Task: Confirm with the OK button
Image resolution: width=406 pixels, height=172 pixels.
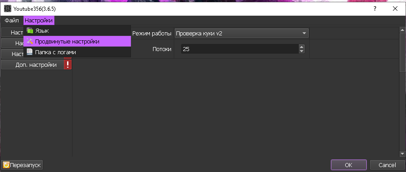Action: coord(348,165)
